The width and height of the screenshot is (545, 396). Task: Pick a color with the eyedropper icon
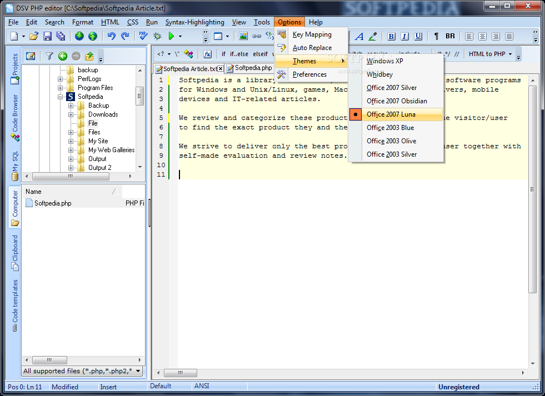click(x=373, y=36)
